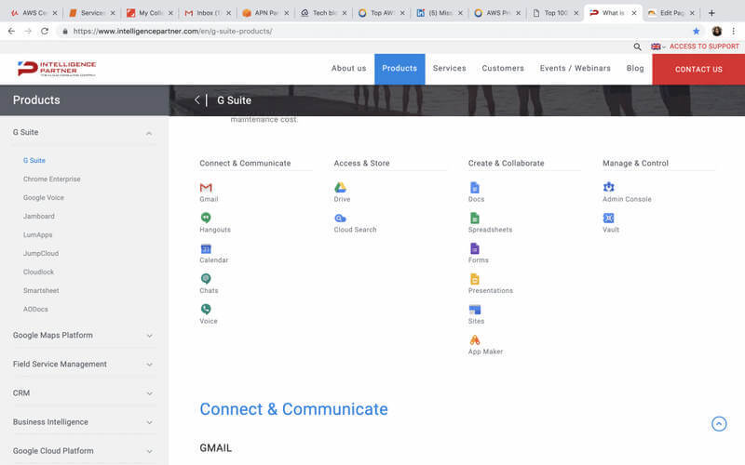The image size is (745, 465).
Task: Open the Sites icon
Action: pyautogui.click(x=475, y=310)
